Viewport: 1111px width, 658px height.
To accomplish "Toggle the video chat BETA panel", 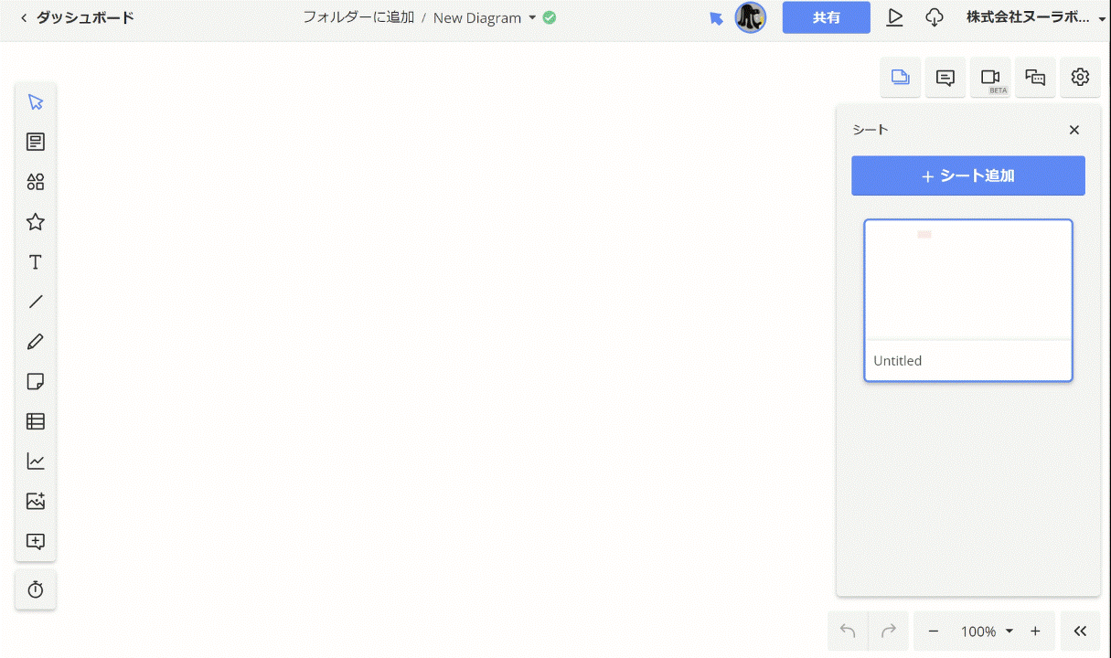I will pyautogui.click(x=990, y=78).
